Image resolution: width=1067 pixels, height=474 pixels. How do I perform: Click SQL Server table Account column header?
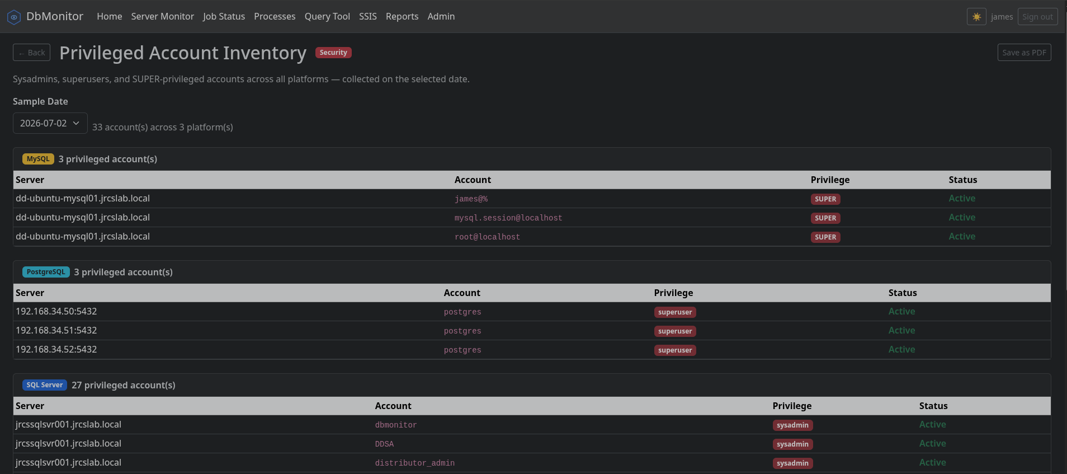(393, 406)
